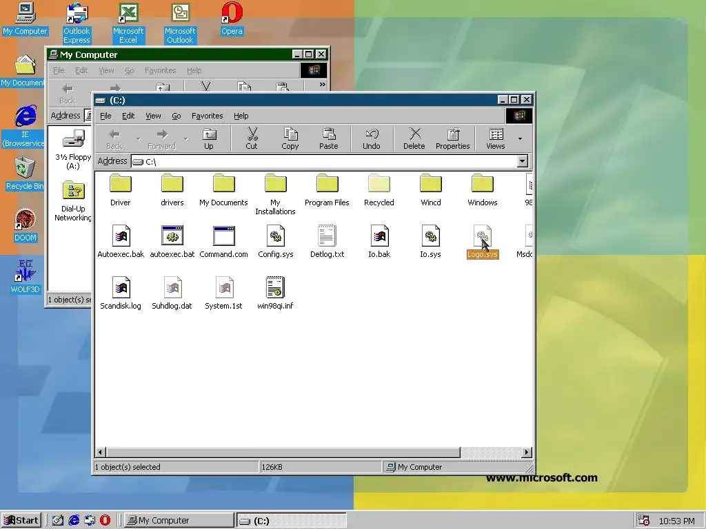
Task: Click the Paste toolbar button in C: window
Action: click(x=329, y=138)
